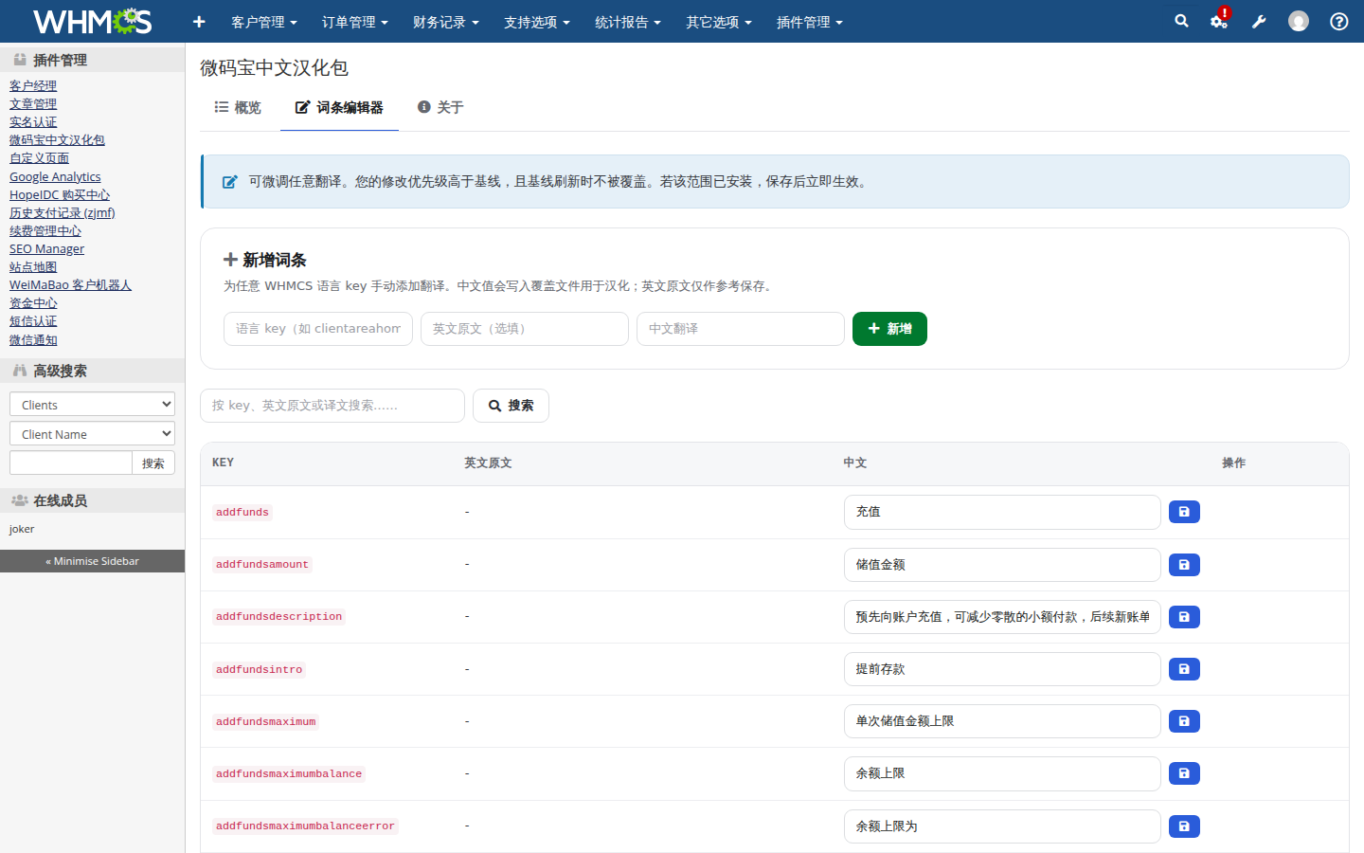Open the user avatar menu
The height and width of the screenshot is (853, 1364).
pyautogui.click(x=1299, y=21)
